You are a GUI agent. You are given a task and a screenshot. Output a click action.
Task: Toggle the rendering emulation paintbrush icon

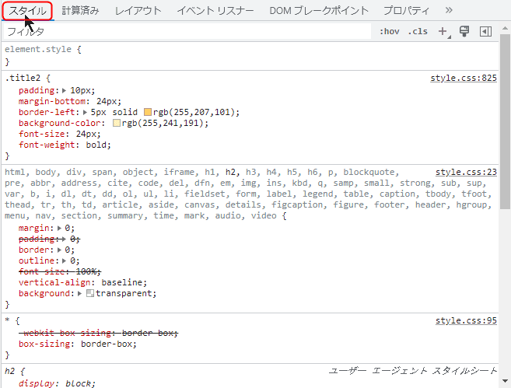pos(464,31)
